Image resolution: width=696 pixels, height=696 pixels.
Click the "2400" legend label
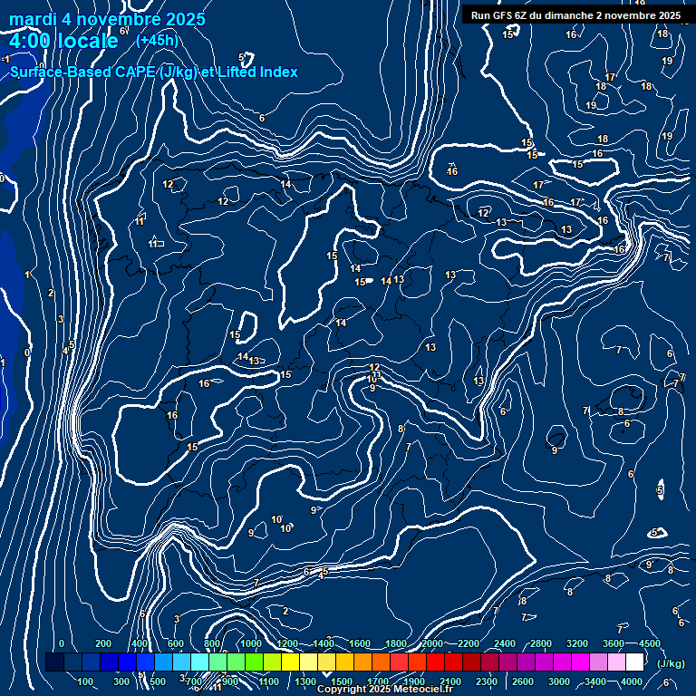[x=505, y=643]
